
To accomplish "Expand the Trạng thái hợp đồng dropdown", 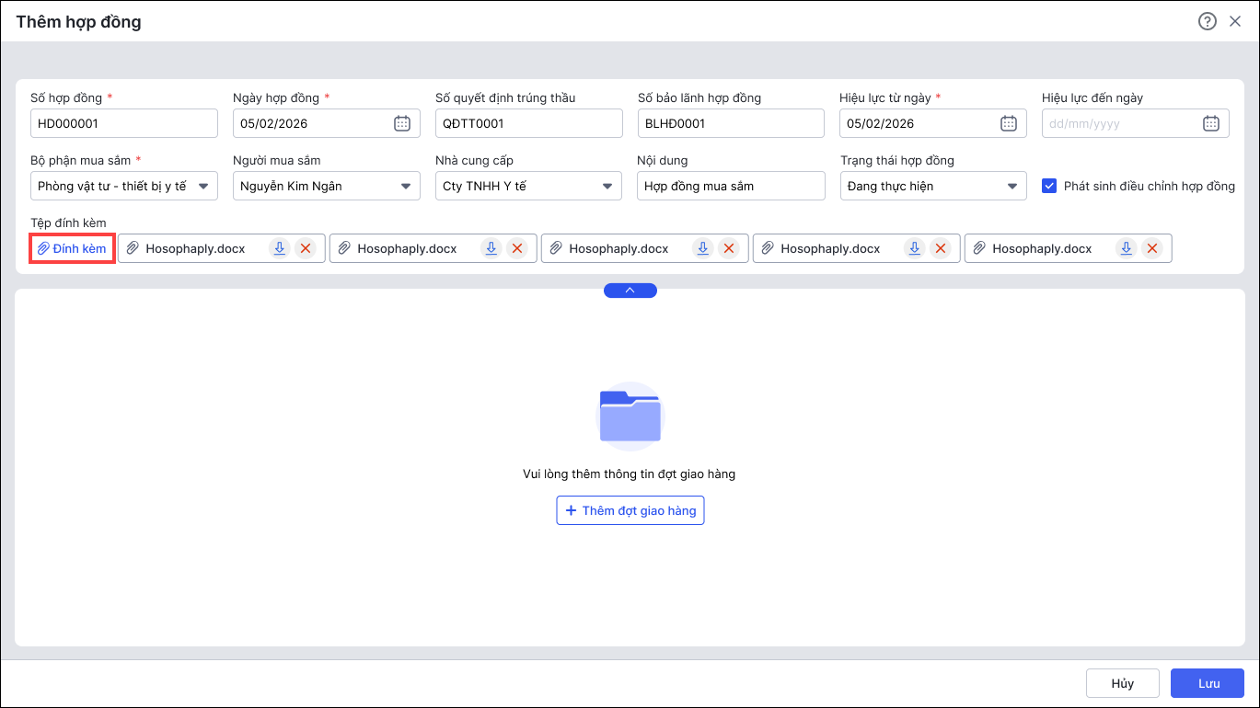I will coord(1012,186).
